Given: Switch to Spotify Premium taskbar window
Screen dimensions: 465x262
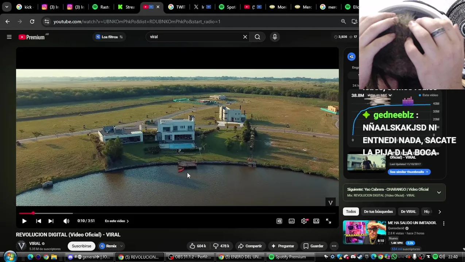Looking at the screenshot, I should 291,257.
